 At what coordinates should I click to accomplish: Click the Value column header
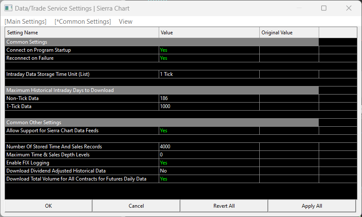pos(209,33)
